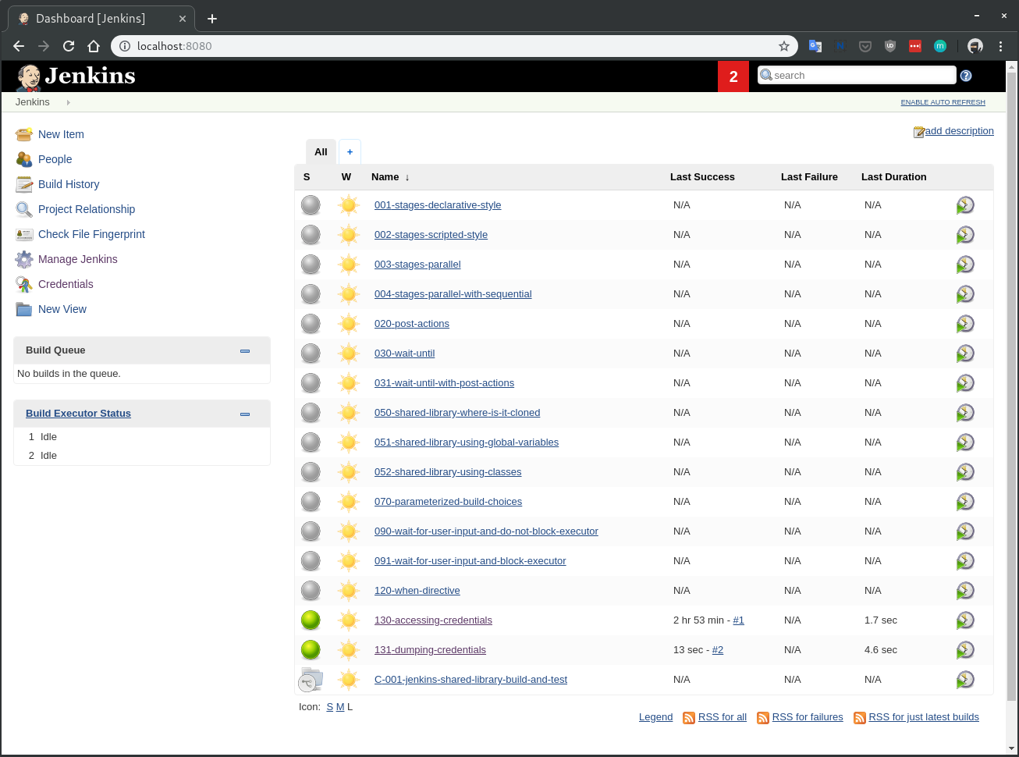Screen dimensions: 1019x757
Task: Schedule a build for C-001-jenkins-shared-library-build-and-test
Action: click(965, 680)
